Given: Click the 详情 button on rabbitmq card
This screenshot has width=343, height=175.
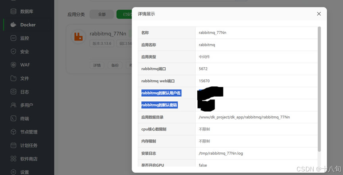Looking at the screenshot, I should click(97, 65).
